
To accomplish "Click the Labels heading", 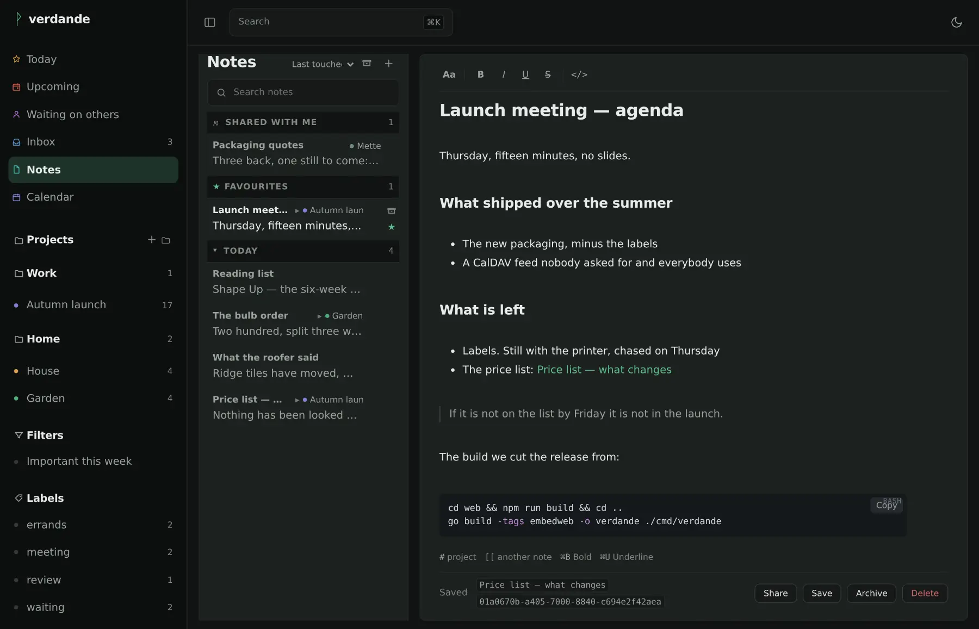I will [45, 499].
